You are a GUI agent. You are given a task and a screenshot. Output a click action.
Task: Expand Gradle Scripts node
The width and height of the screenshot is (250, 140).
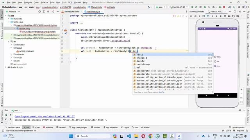5,67
